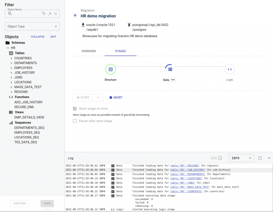Toggle regex asterisk icon in filter
Image resolution: width=273 pixels, height=212 pixels.
click(x=50, y=13)
